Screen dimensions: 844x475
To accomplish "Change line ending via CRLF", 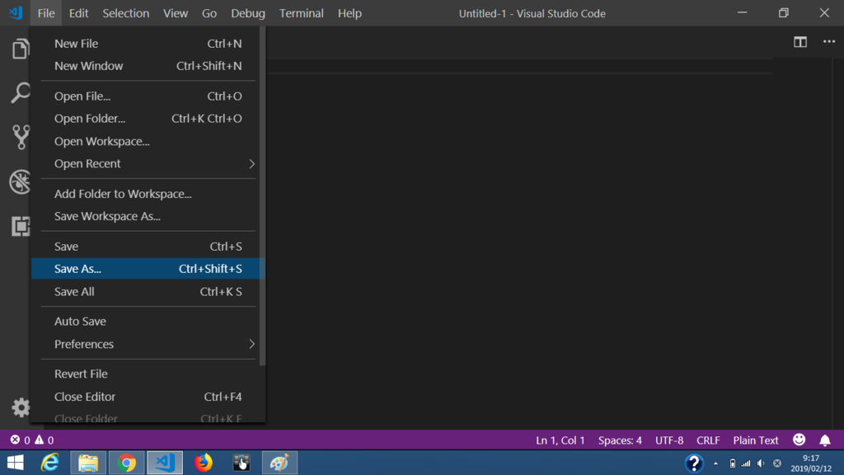I will [708, 440].
